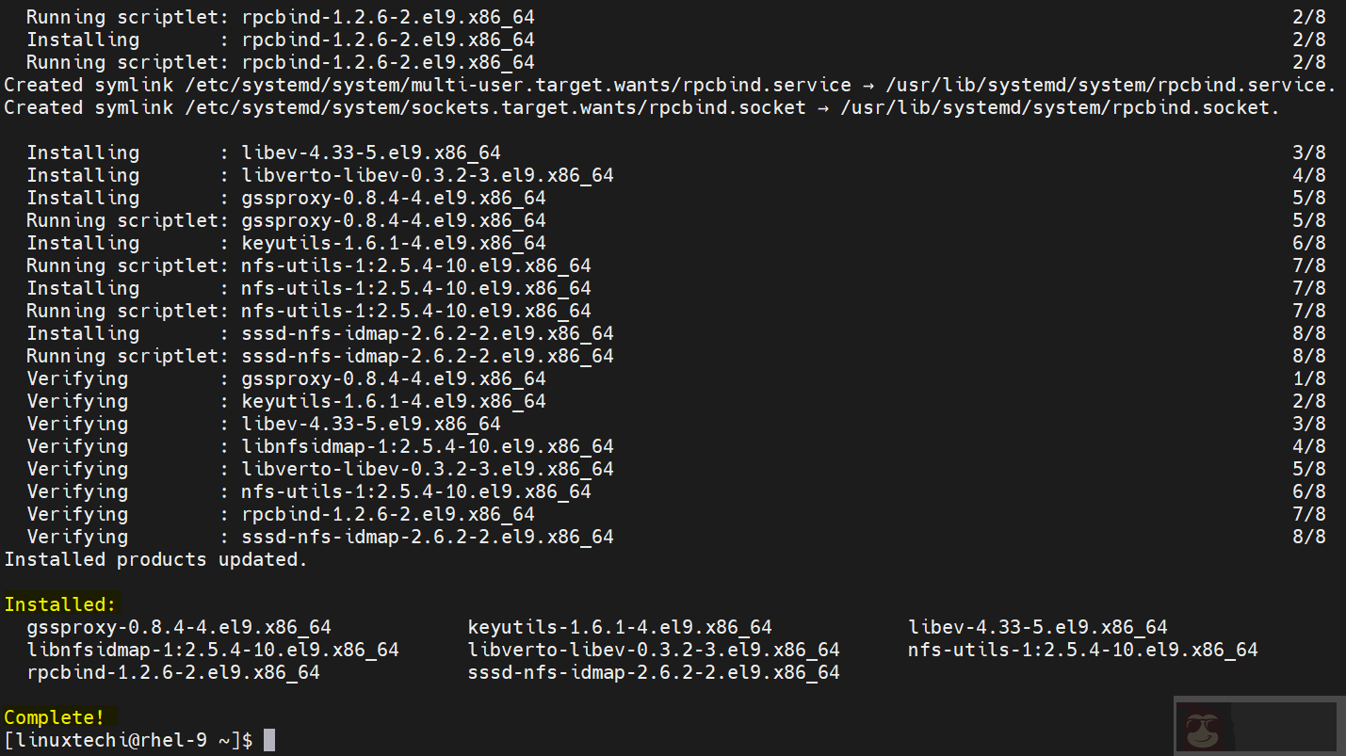Click the word "Installing" on the keyutils line
This screenshot has width=1346, height=756.
[83, 243]
